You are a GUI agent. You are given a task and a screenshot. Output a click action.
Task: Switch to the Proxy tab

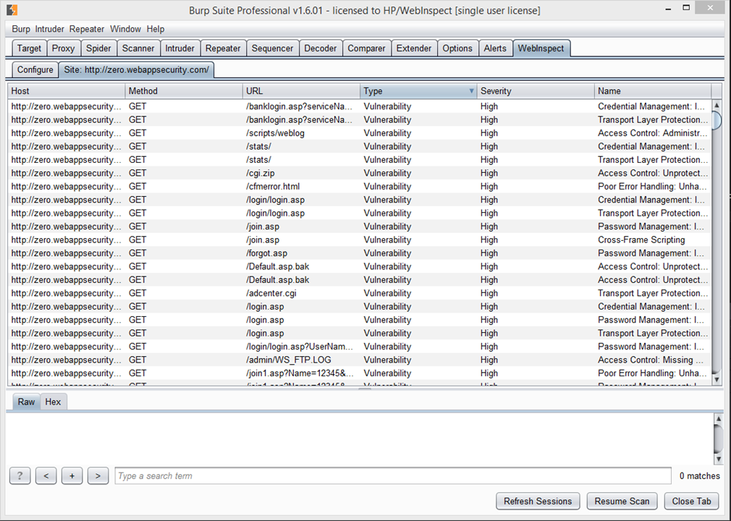tap(64, 48)
